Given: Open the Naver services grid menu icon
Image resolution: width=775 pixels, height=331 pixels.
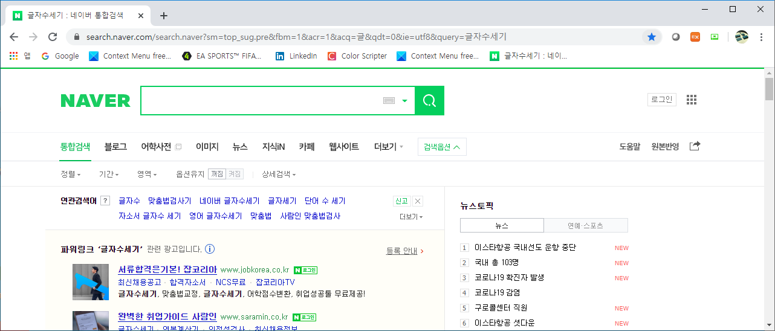Looking at the screenshot, I should point(692,100).
